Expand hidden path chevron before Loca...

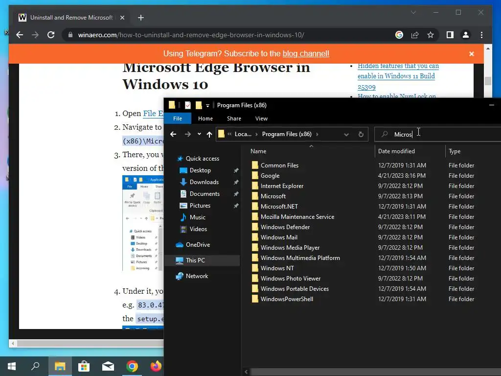pyautogui.click(x=229, y=134)
